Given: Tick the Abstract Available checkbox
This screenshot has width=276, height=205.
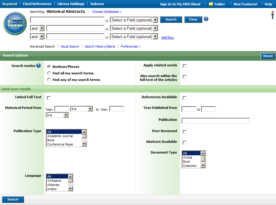Looking at the screenshot, I should (x=184, y=143).
